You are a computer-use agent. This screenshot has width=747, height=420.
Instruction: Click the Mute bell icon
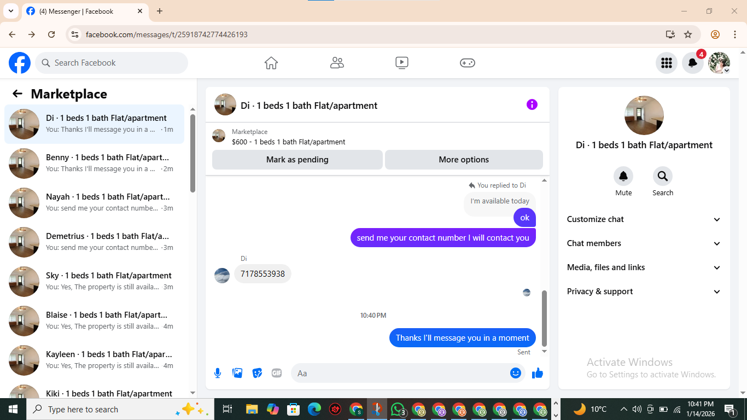point(623,176)
